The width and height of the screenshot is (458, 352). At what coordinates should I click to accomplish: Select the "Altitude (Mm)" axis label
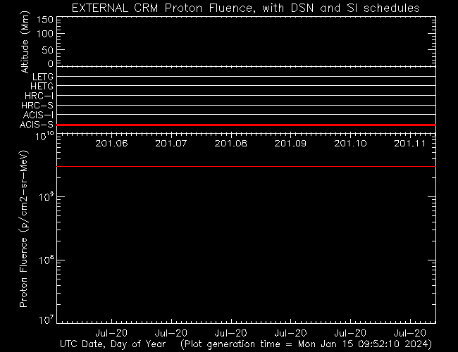point(25,42)
